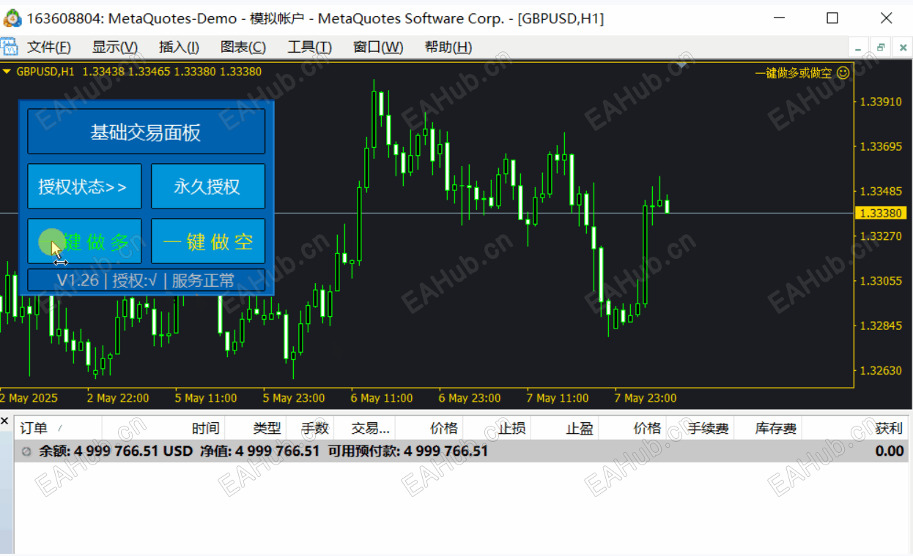This screenshot has width=913, height=556.
Task: Click the V1.26 service status bar
Action: pos(146,280)
